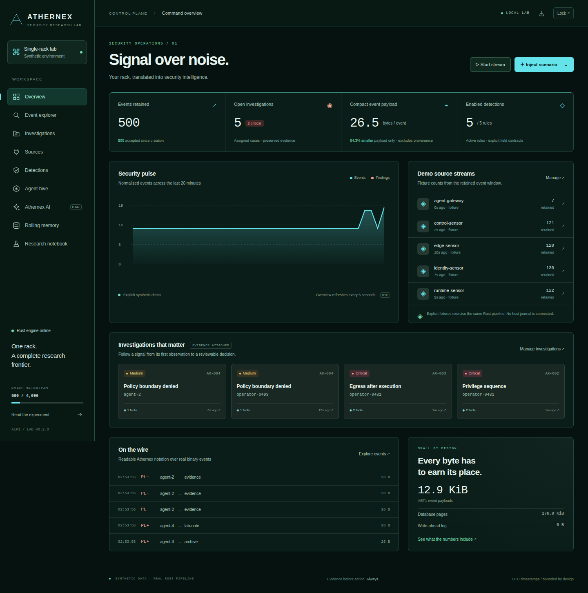Open 'See what the numbers include' link

click(447, 539)
